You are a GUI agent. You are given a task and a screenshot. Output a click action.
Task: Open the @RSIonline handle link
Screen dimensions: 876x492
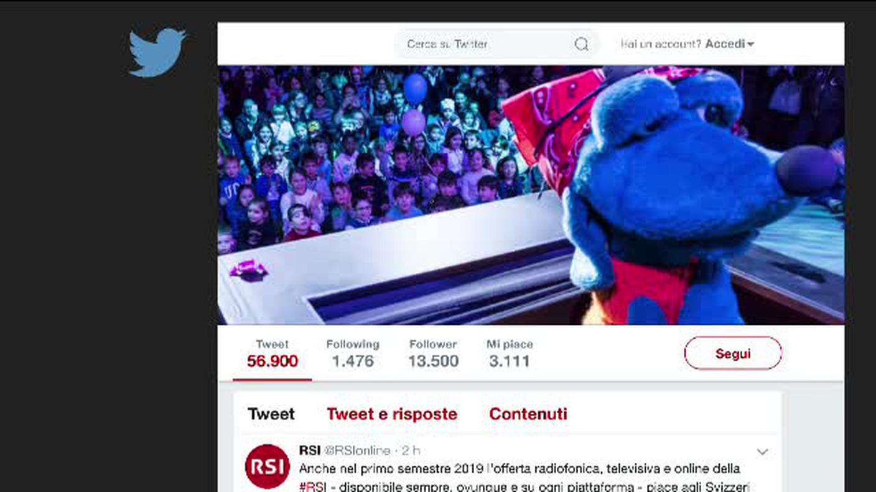(358, 450)
